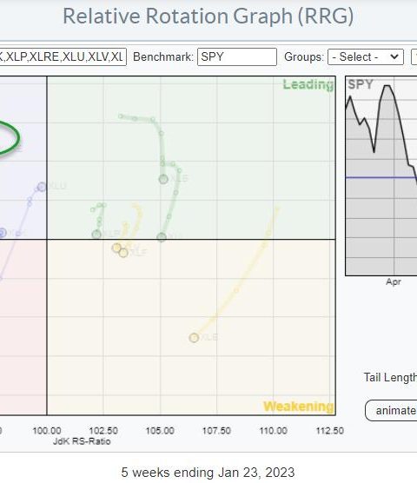Click the Weakening quadrant label
Screen dimensions: 417x483
tap(299, 407)
